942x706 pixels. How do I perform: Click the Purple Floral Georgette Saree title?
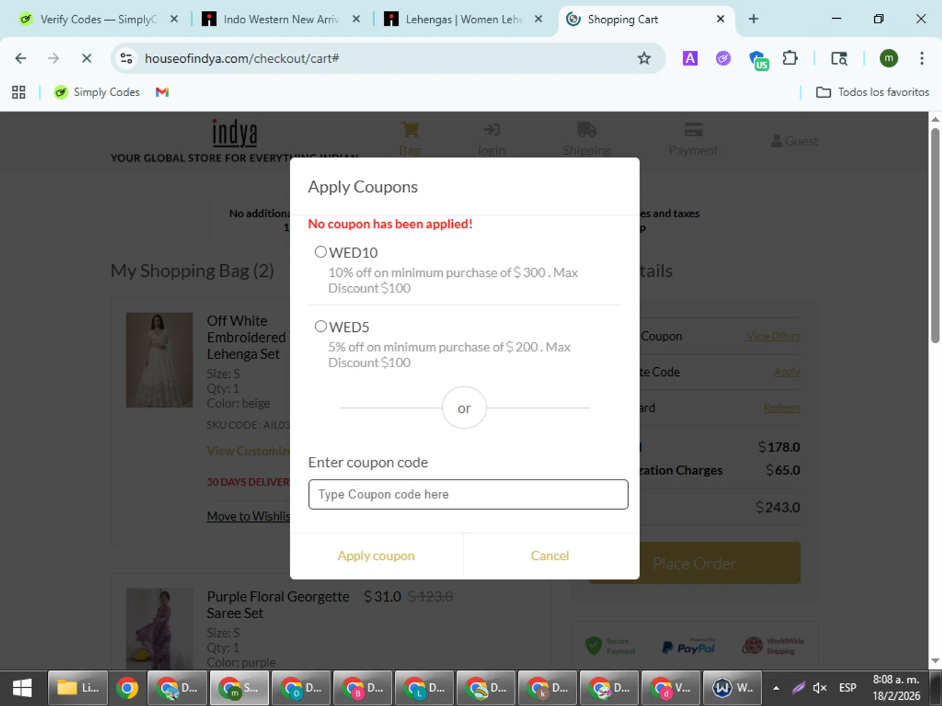point(278,605)
